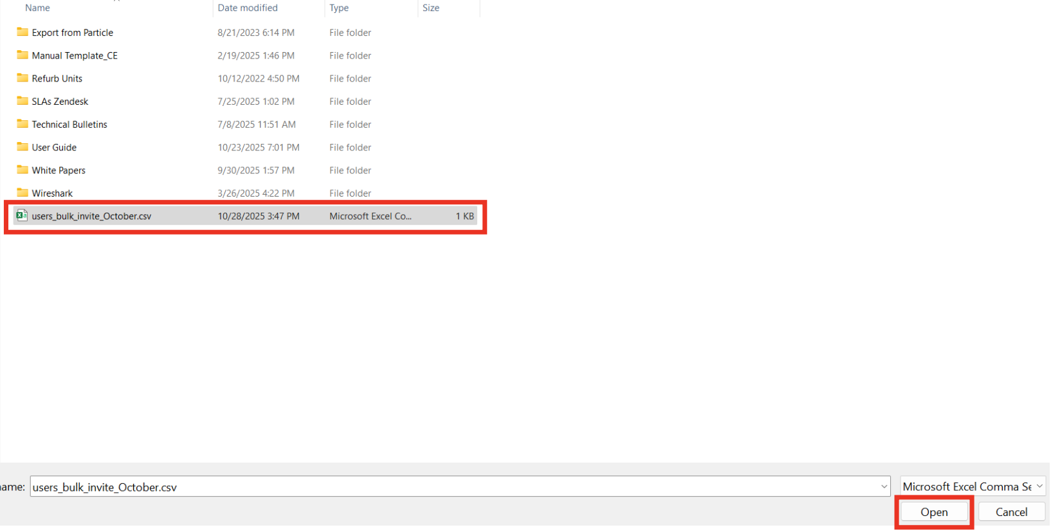Select the 'SLAs Zendesk' folder name

(60, 102)
